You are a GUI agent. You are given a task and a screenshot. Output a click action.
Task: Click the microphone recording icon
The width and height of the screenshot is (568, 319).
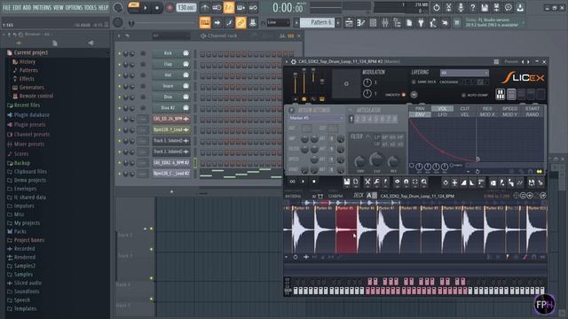coord(461,8)
